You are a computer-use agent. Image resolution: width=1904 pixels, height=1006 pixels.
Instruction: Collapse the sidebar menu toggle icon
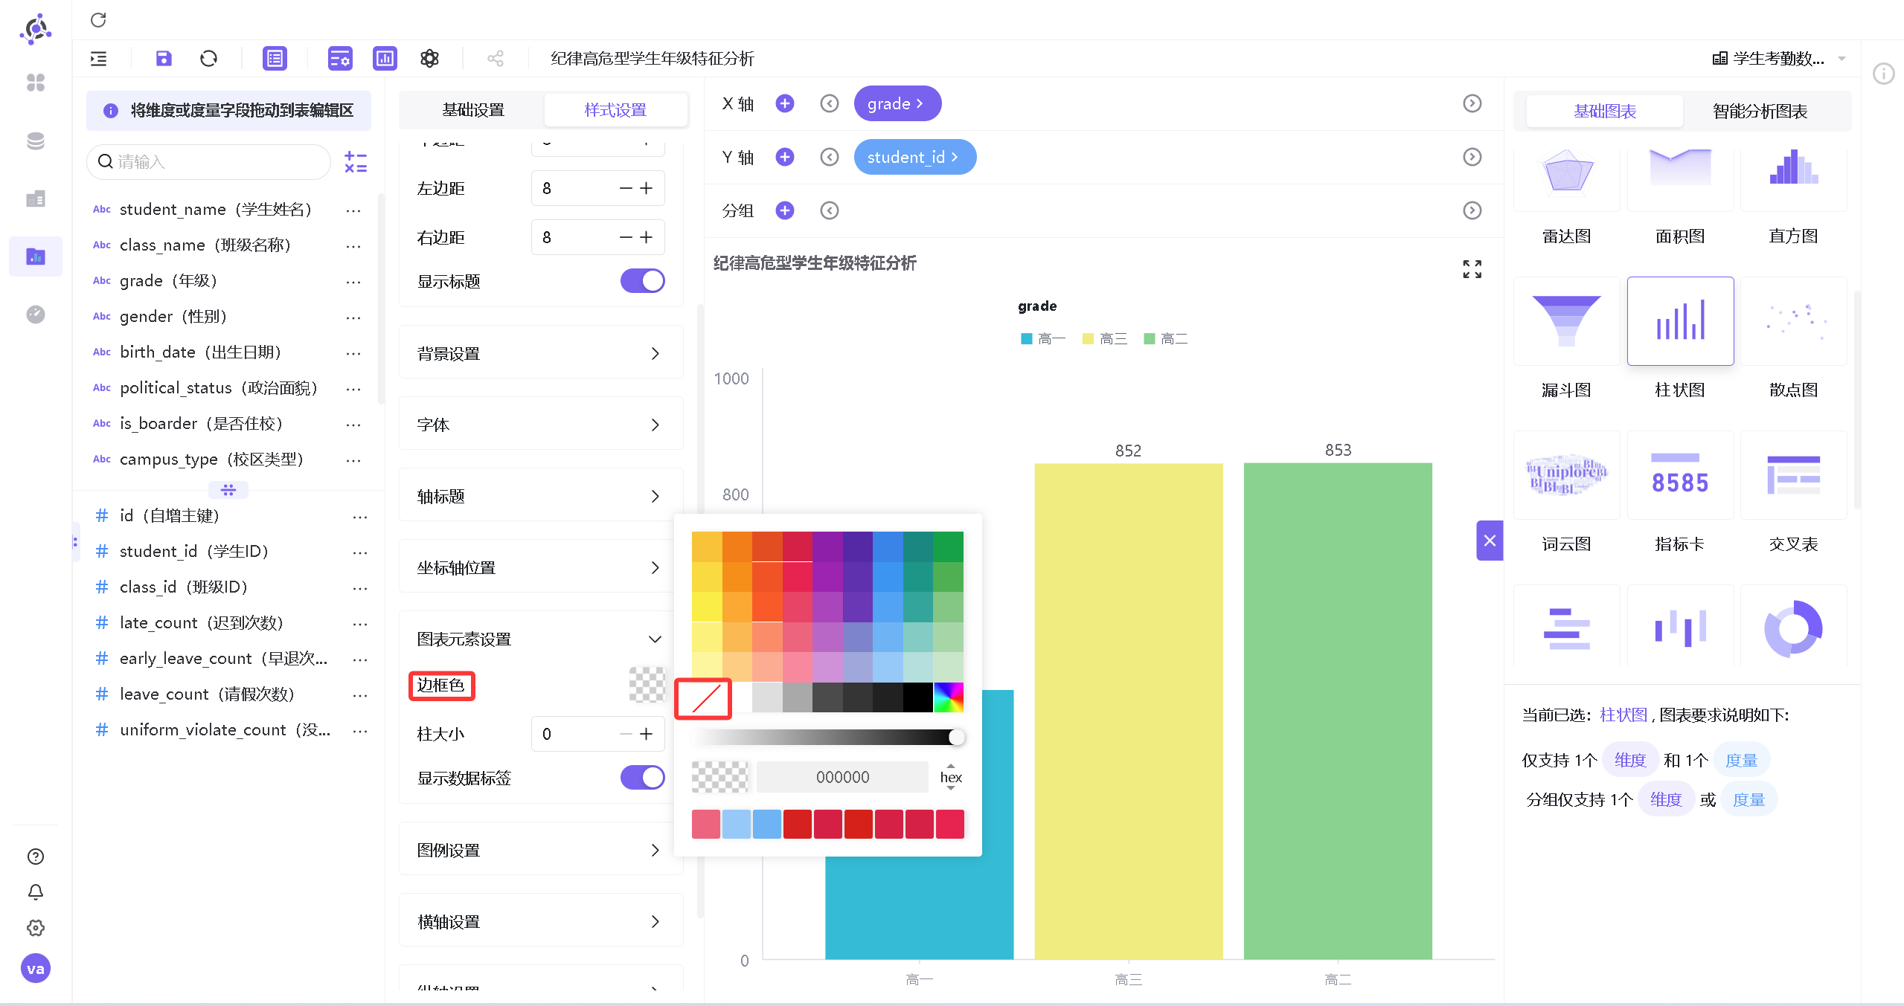[98, 59]
